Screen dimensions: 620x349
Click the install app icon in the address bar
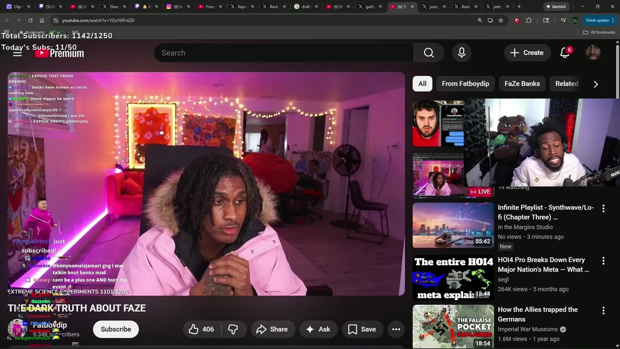point(490,20)
